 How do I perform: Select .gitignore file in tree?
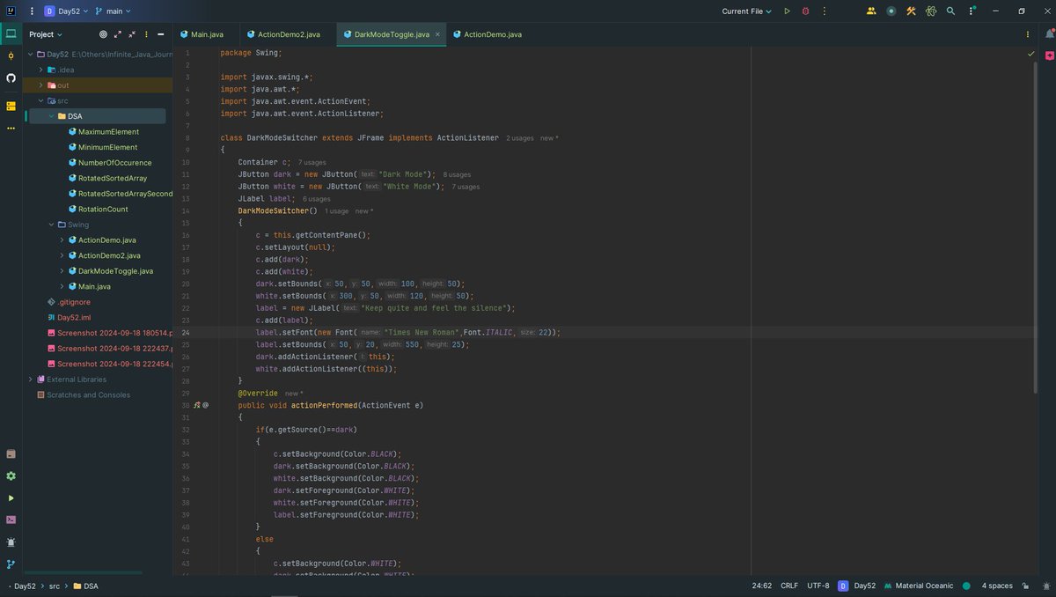point(74,302)
